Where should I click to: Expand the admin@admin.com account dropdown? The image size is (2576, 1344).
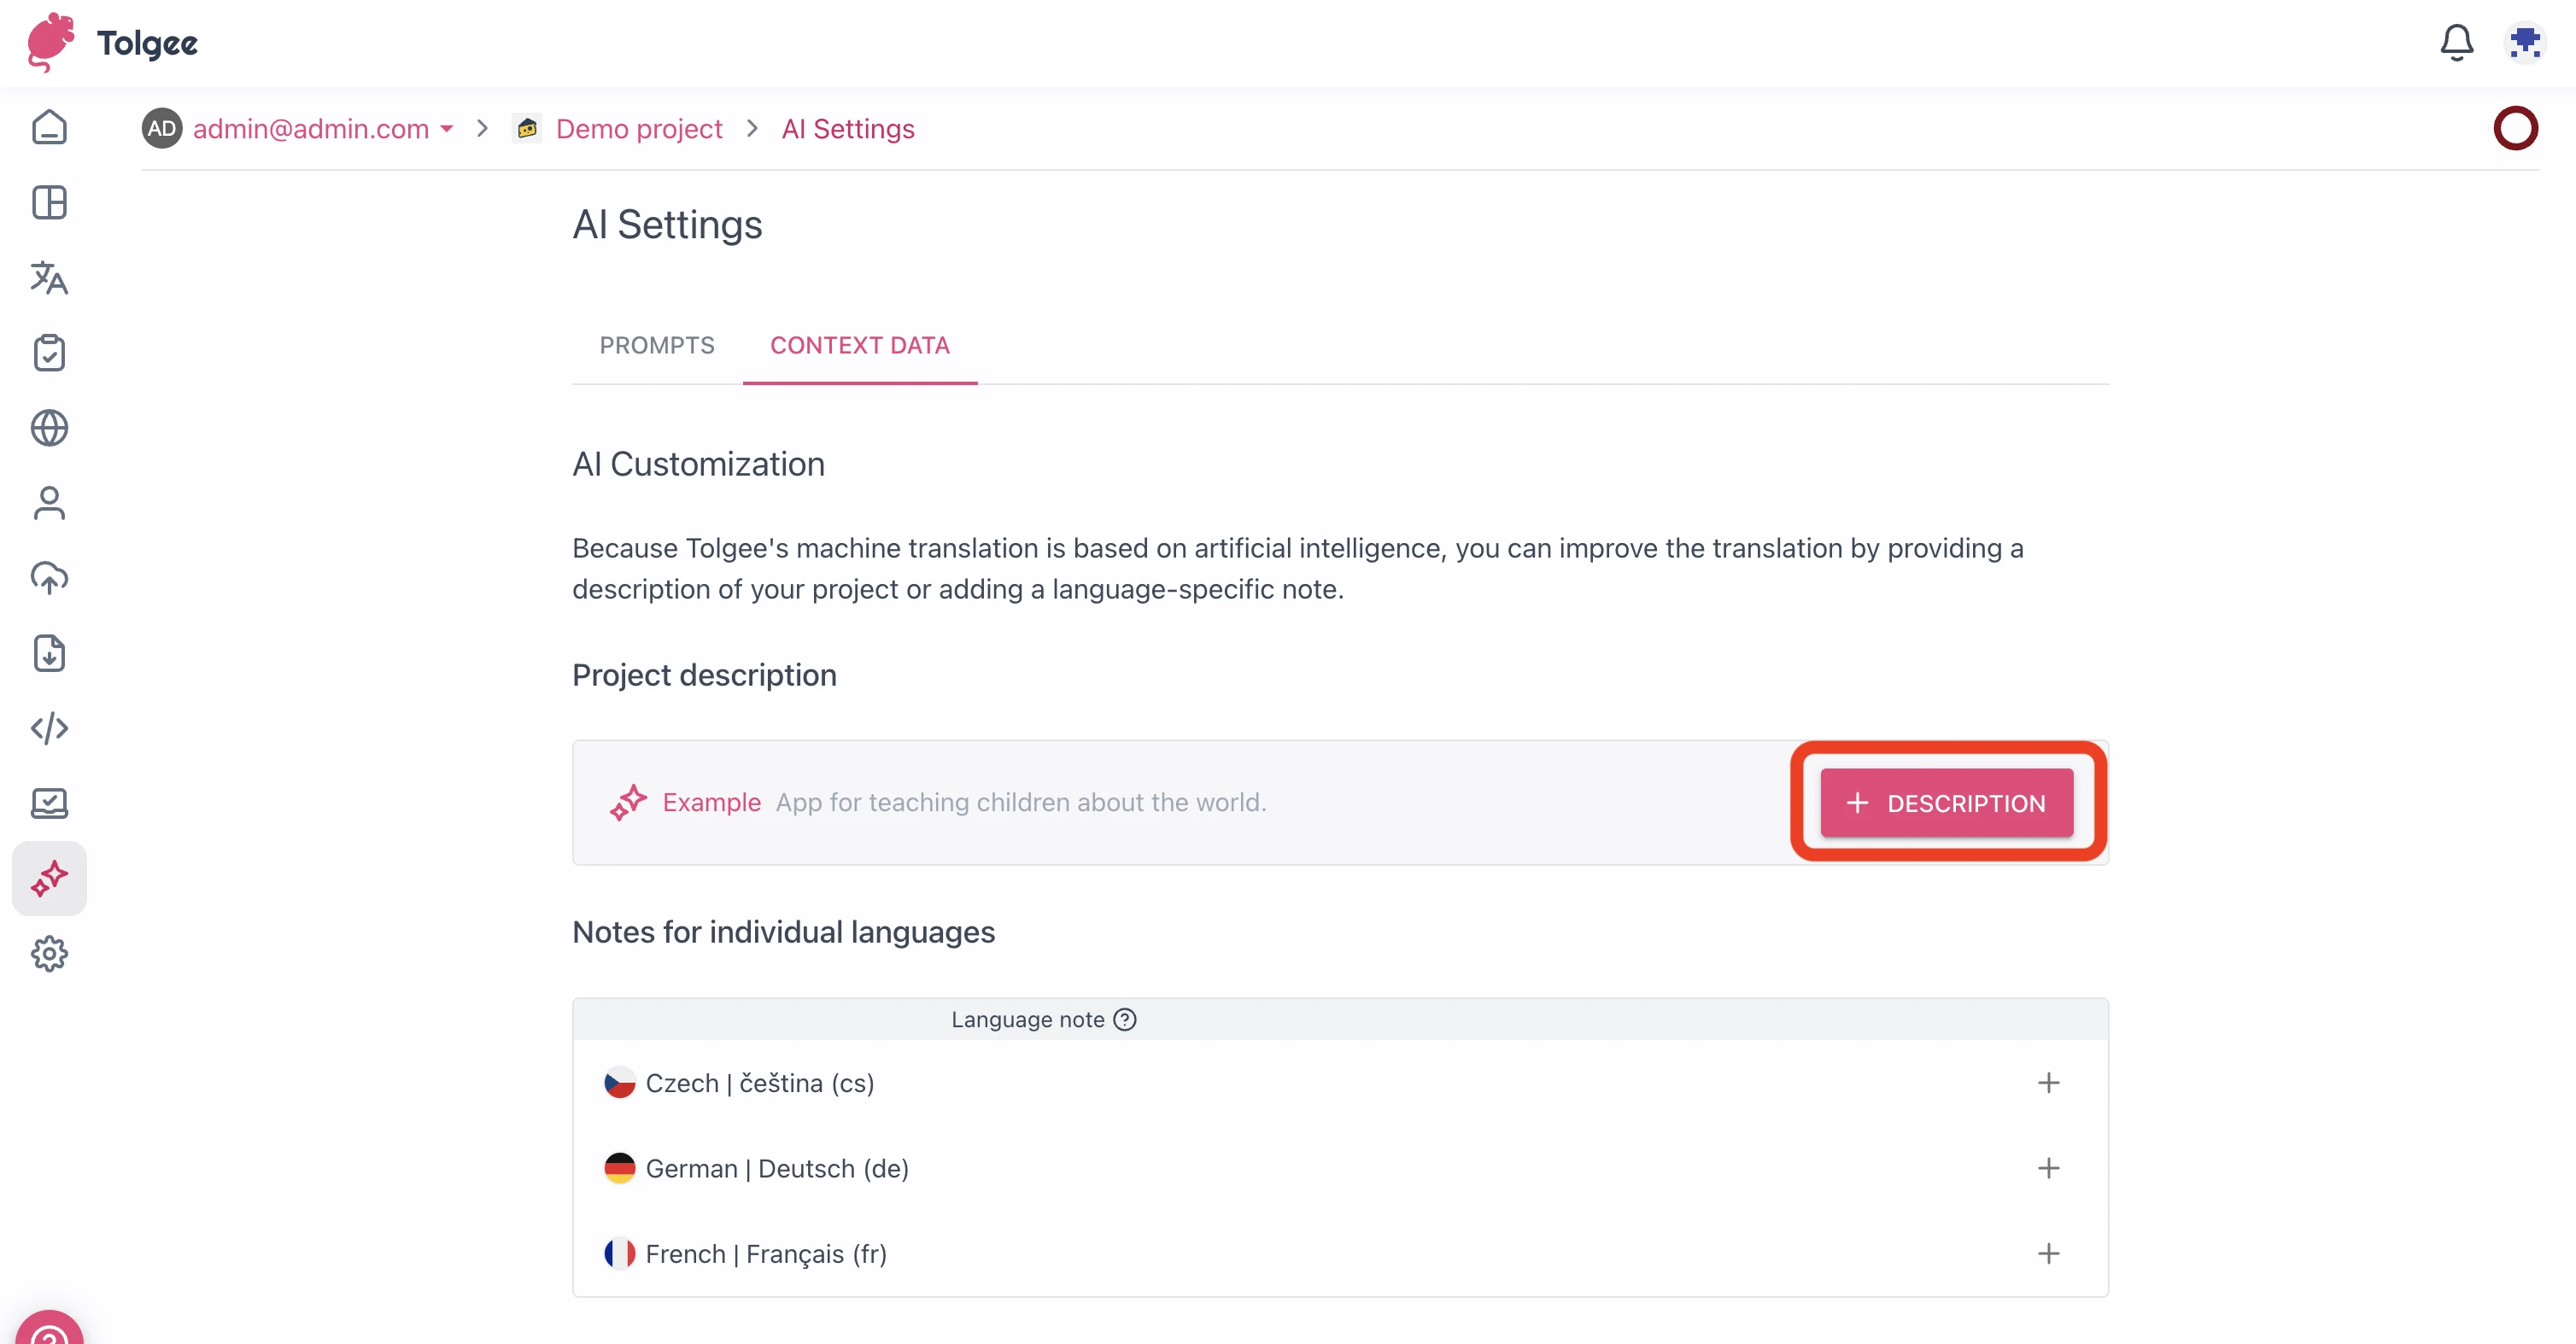pyautogui.click(x=447, y=129)
